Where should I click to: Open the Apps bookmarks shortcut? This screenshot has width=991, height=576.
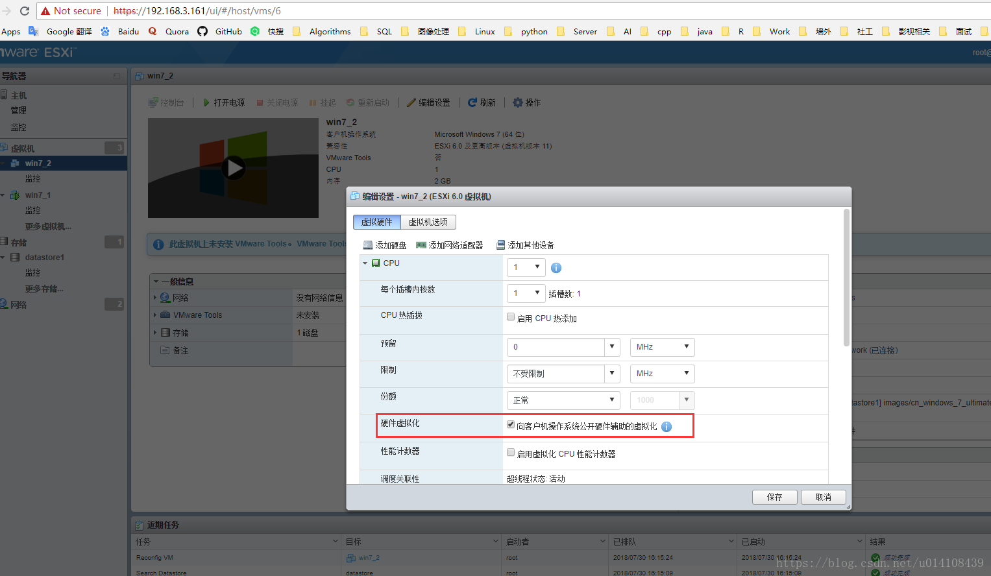(x=10, y=31)
